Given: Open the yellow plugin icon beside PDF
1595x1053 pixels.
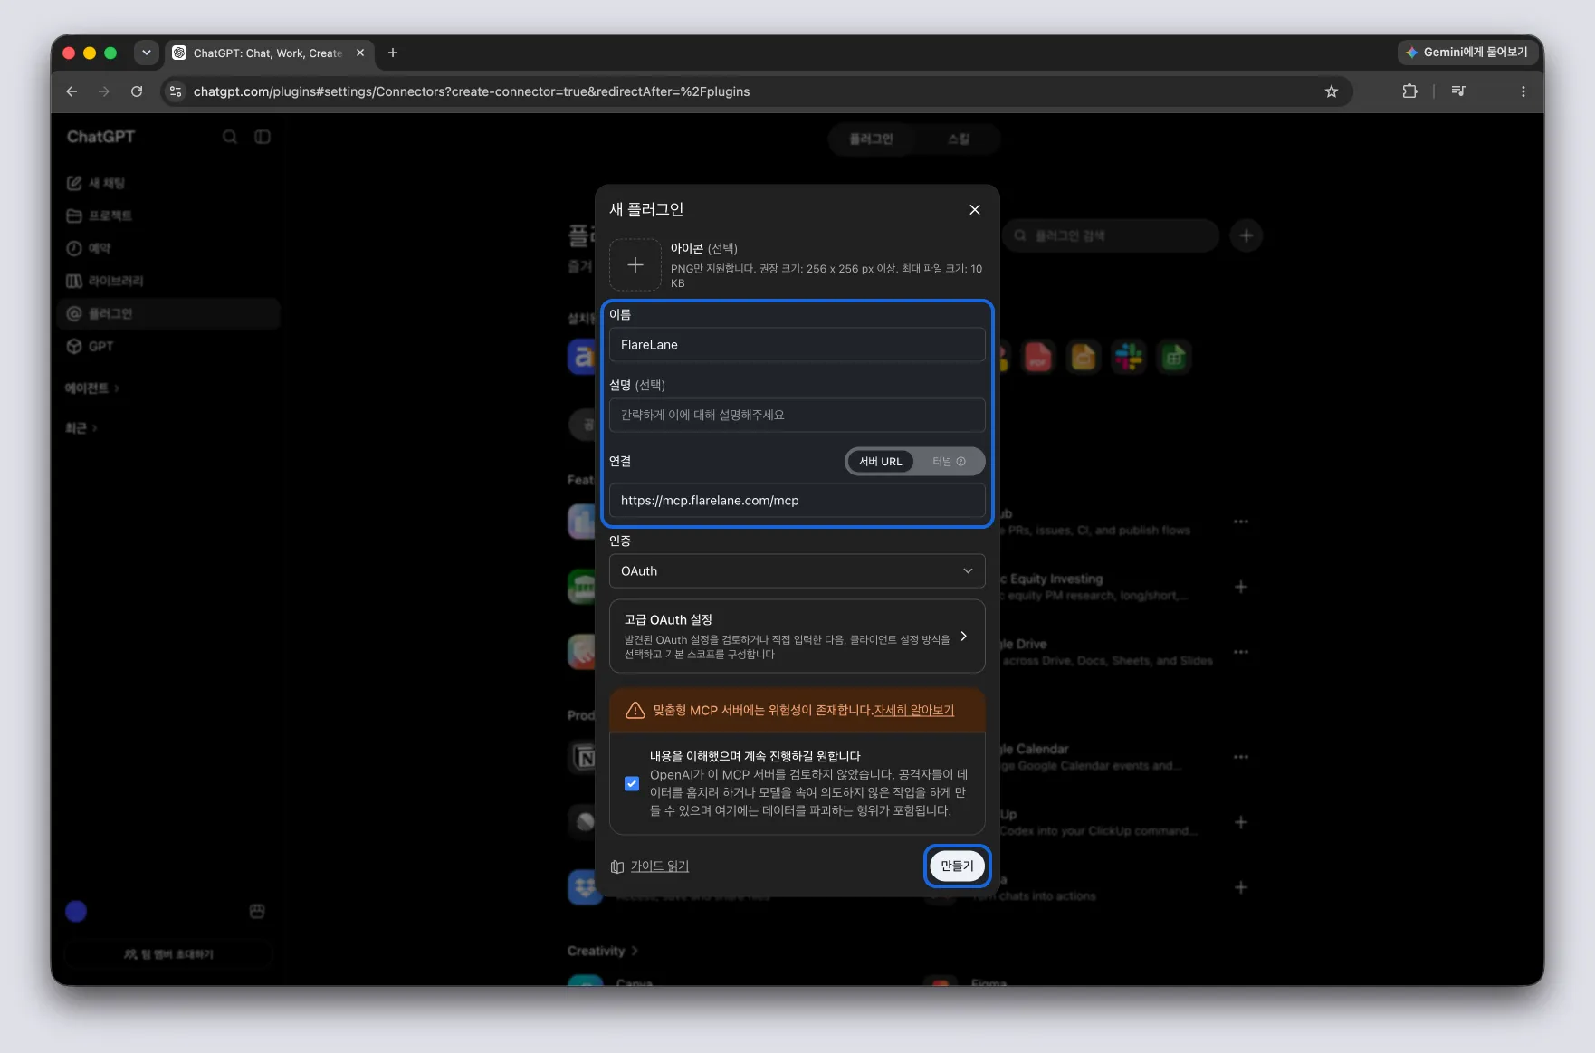Looking at the screenshot, I should pos(1084,357).
